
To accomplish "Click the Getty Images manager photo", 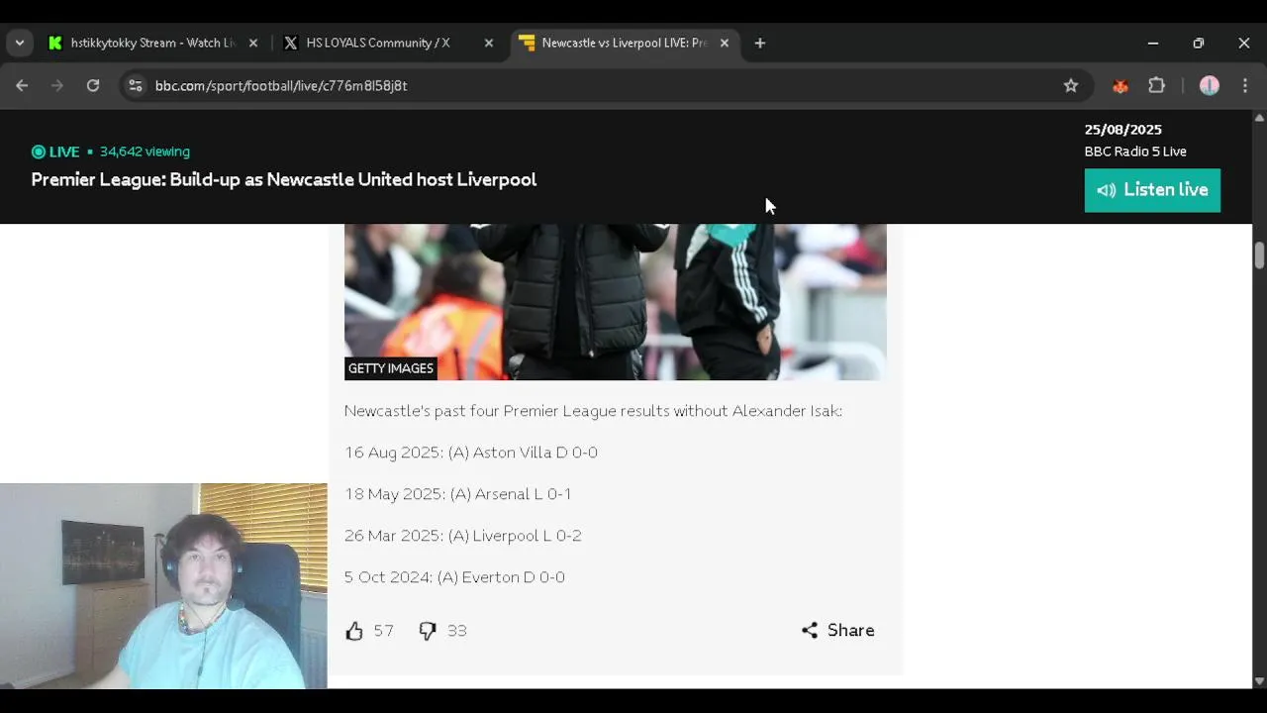I will click(x=616, y=302).
